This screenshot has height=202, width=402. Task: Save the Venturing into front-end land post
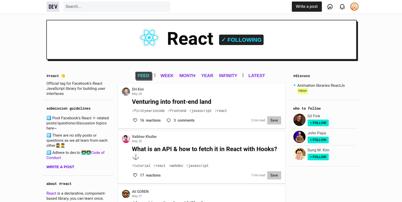[274, 120]
